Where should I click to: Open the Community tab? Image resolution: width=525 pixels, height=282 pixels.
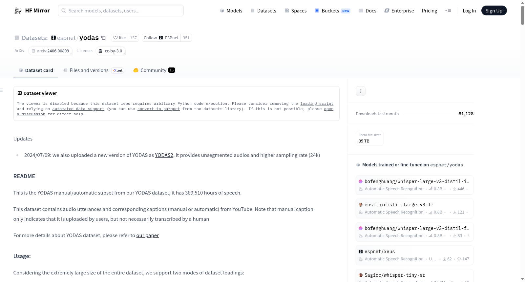click(154, 70)
